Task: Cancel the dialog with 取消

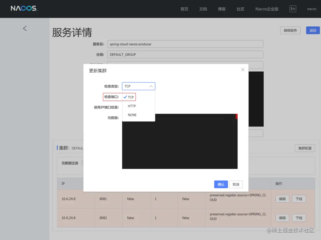Action: [x=236, y=184]
